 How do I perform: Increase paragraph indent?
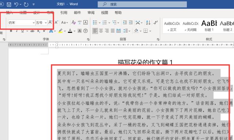point(131,23)
